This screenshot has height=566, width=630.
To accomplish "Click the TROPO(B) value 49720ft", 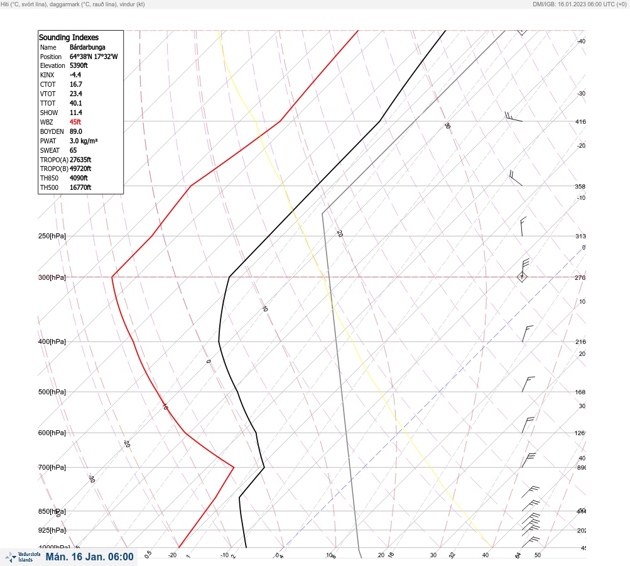I will click(x=80, y=169).
